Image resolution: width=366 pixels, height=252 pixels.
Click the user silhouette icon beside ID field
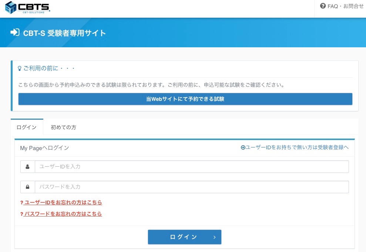27,167
